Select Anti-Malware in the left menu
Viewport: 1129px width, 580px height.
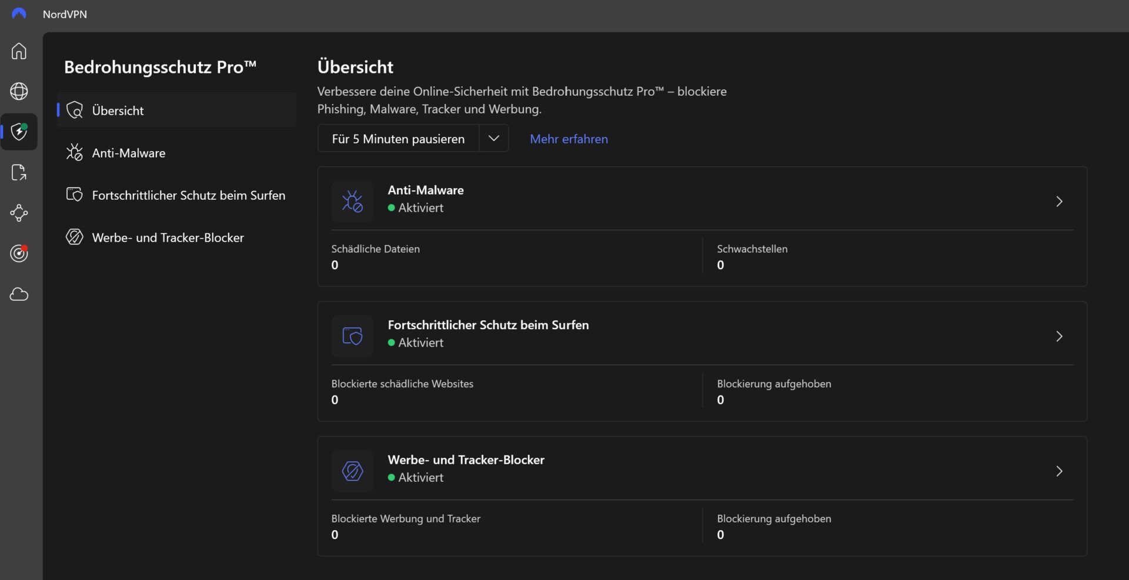pyautogui.click(x=176, y=153)
